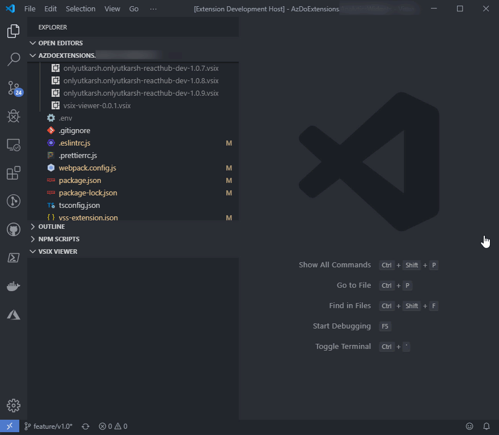Open onlyutkarsh-reacthub-dev-1.0.8.vsix file
Image resolution: width=499 pixels, height=435 pixels.
click(x=133, y=80)
